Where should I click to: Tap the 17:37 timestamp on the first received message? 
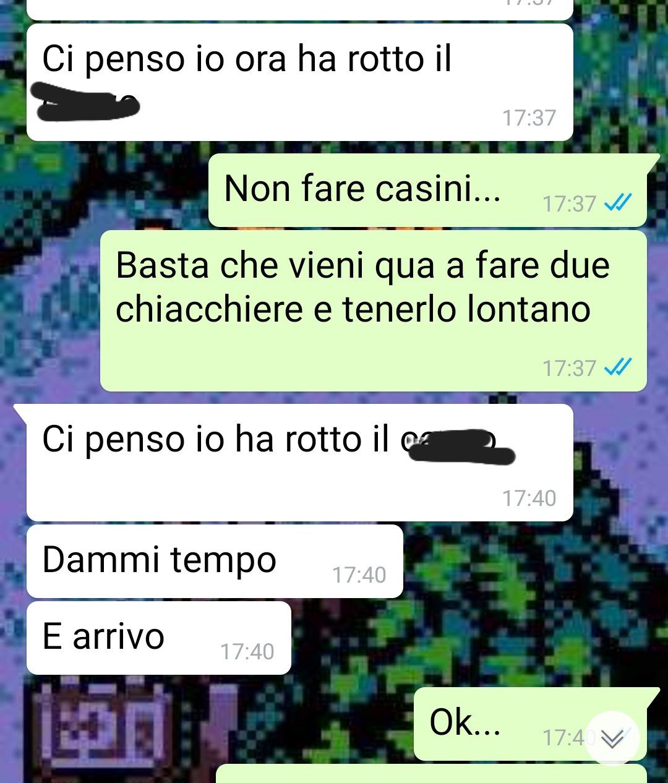point(529,118)
